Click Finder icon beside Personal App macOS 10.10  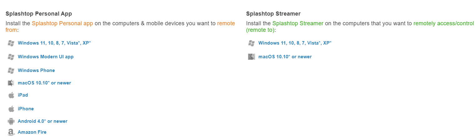pos(11,83)
